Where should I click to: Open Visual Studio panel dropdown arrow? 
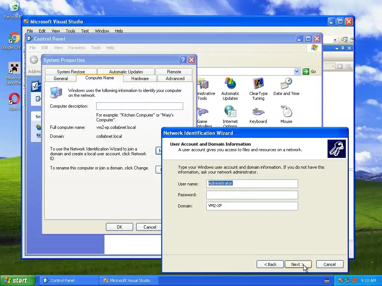point(337,48)
